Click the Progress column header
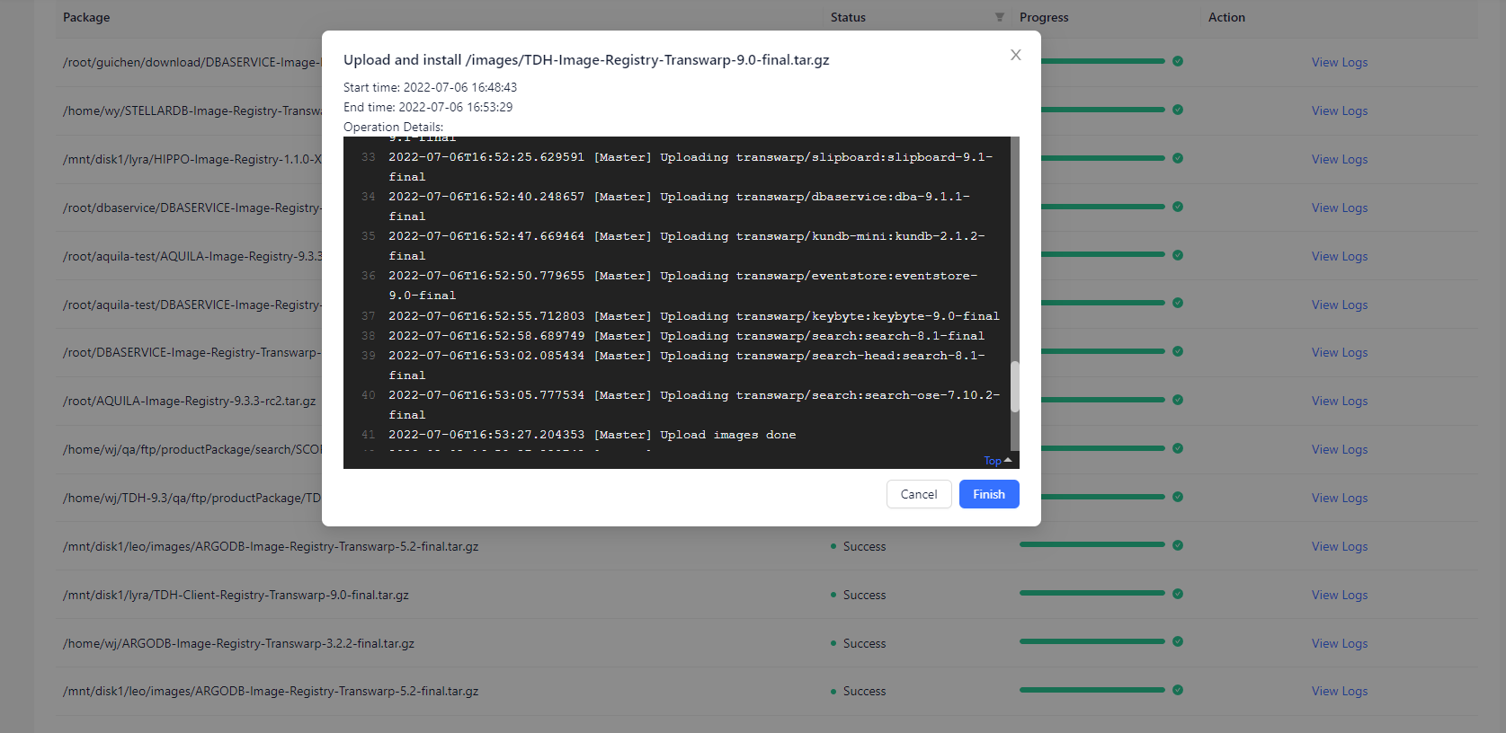The image size is (1506, 733). coord(1044,17)
